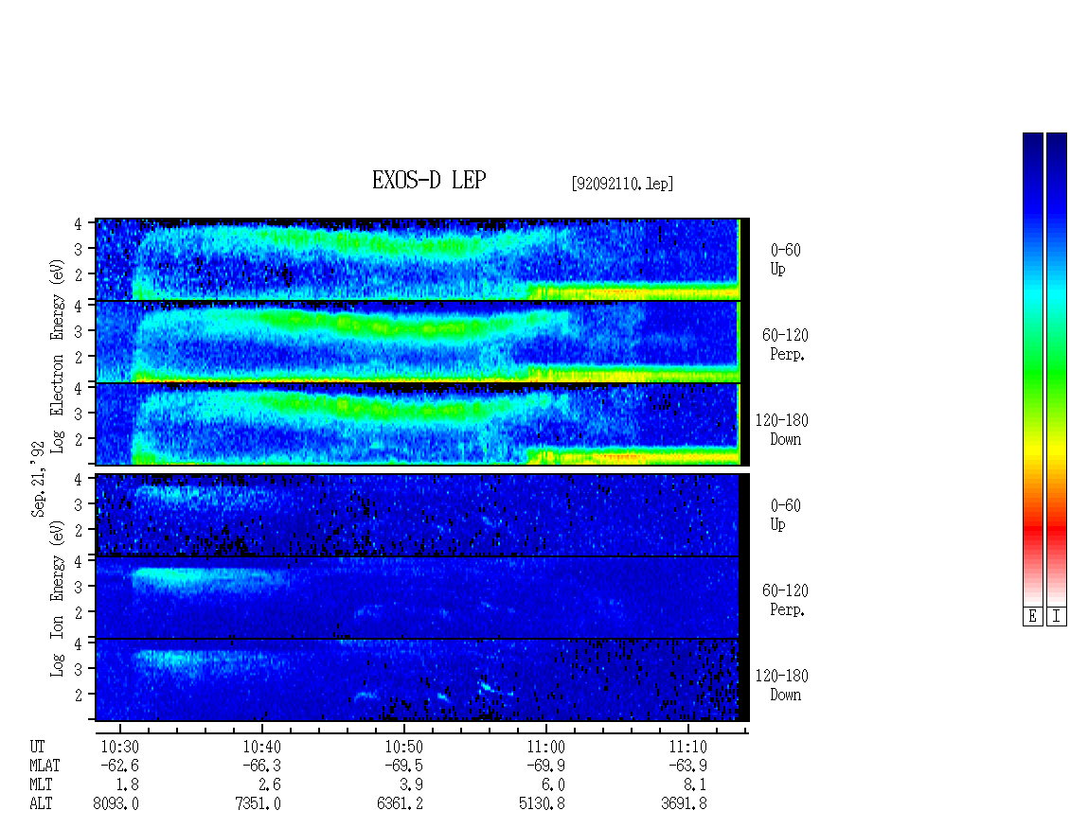Click the "MLAT" row header

(45, 766)
